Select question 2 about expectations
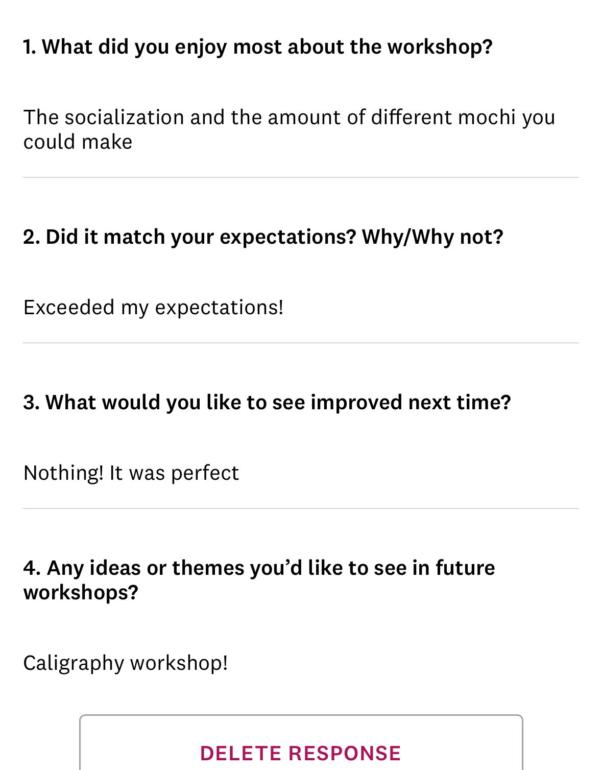602x770 pixels. [x=263, y=236]
